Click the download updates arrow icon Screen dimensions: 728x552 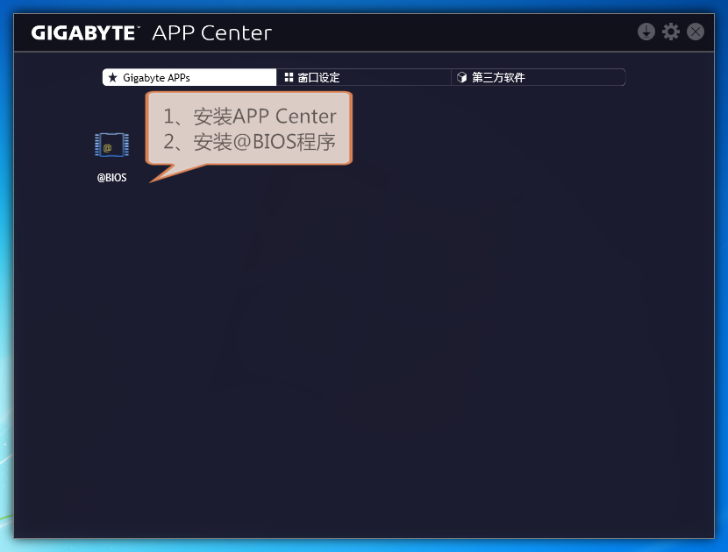[646, 32]
